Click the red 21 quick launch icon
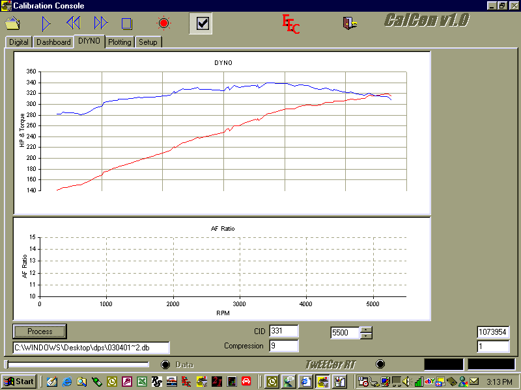 [x=217, y=382]
